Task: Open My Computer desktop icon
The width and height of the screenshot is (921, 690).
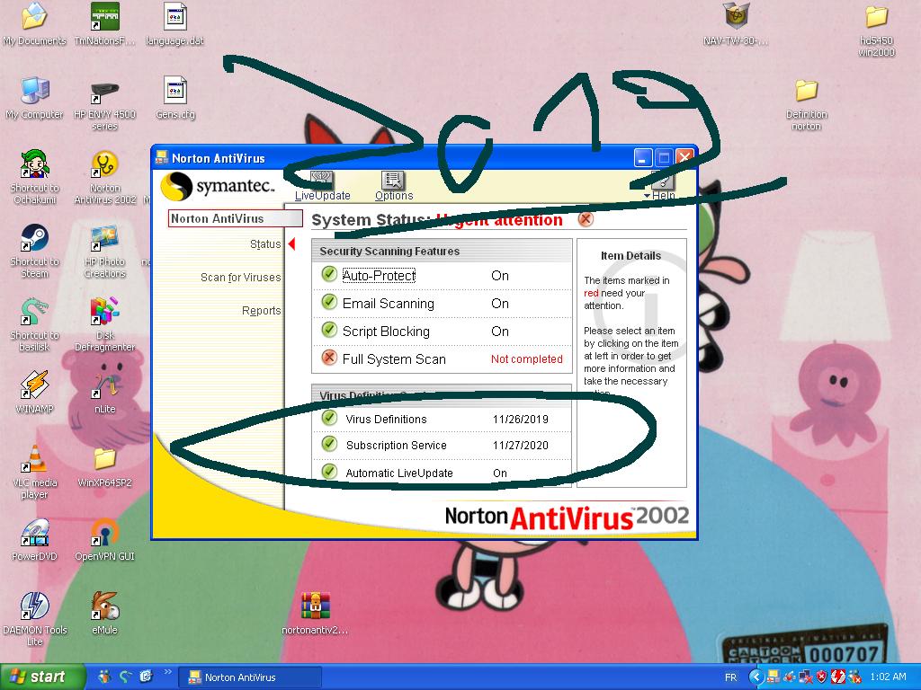Action: pos(34,98)
